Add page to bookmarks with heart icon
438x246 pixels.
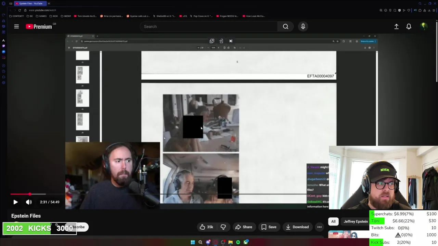(x=409, y=10)
